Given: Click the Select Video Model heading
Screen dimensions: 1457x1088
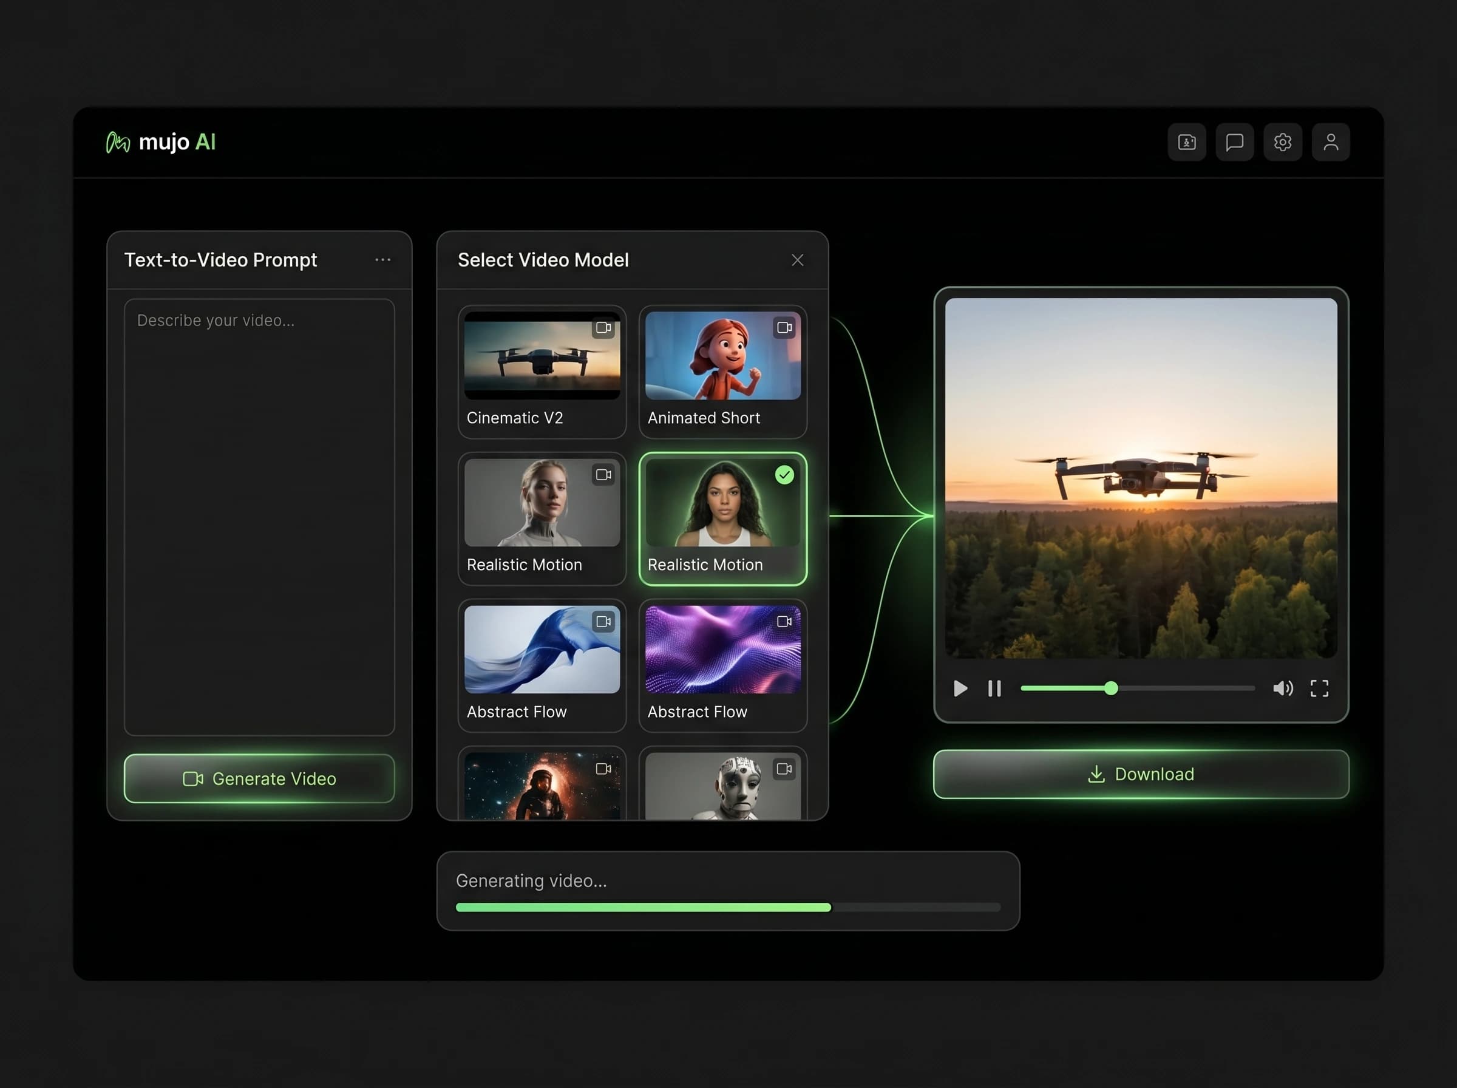Looking at the screenshot, I should [543, 259].
